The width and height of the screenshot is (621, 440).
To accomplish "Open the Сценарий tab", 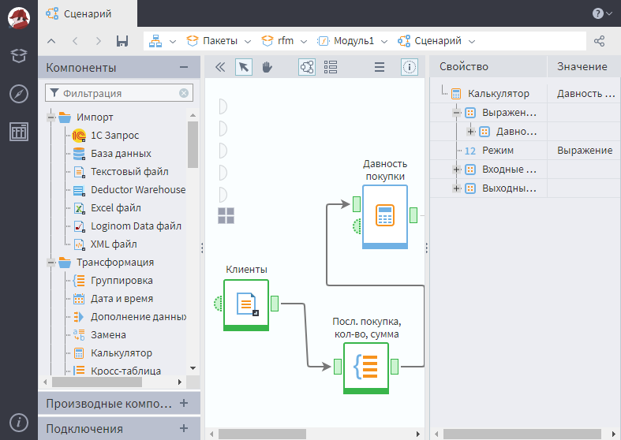I will (x=87, y=14).
